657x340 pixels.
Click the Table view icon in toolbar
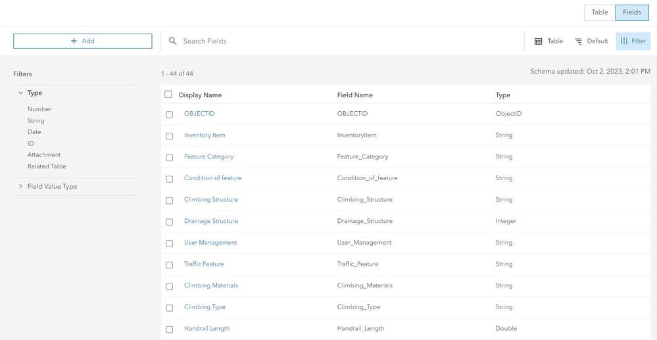click(x=538, y=41)
